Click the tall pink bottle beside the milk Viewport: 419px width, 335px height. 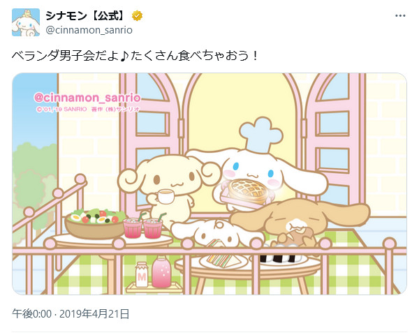point(161,271)
